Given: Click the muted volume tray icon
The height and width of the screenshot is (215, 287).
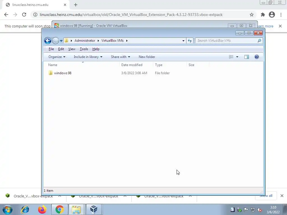Looking at the screenshot, I should tap(260, 210).
